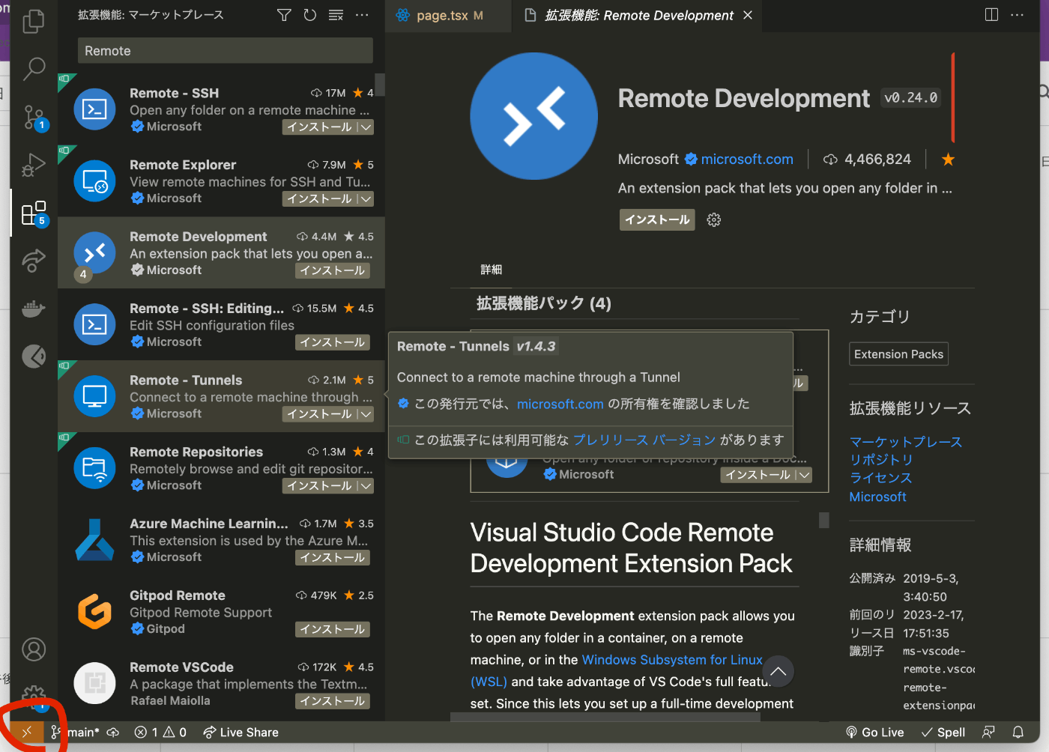1049x752 pixels.
Task: Open the microsoft.com publisher link
Action: pos(747,159)
